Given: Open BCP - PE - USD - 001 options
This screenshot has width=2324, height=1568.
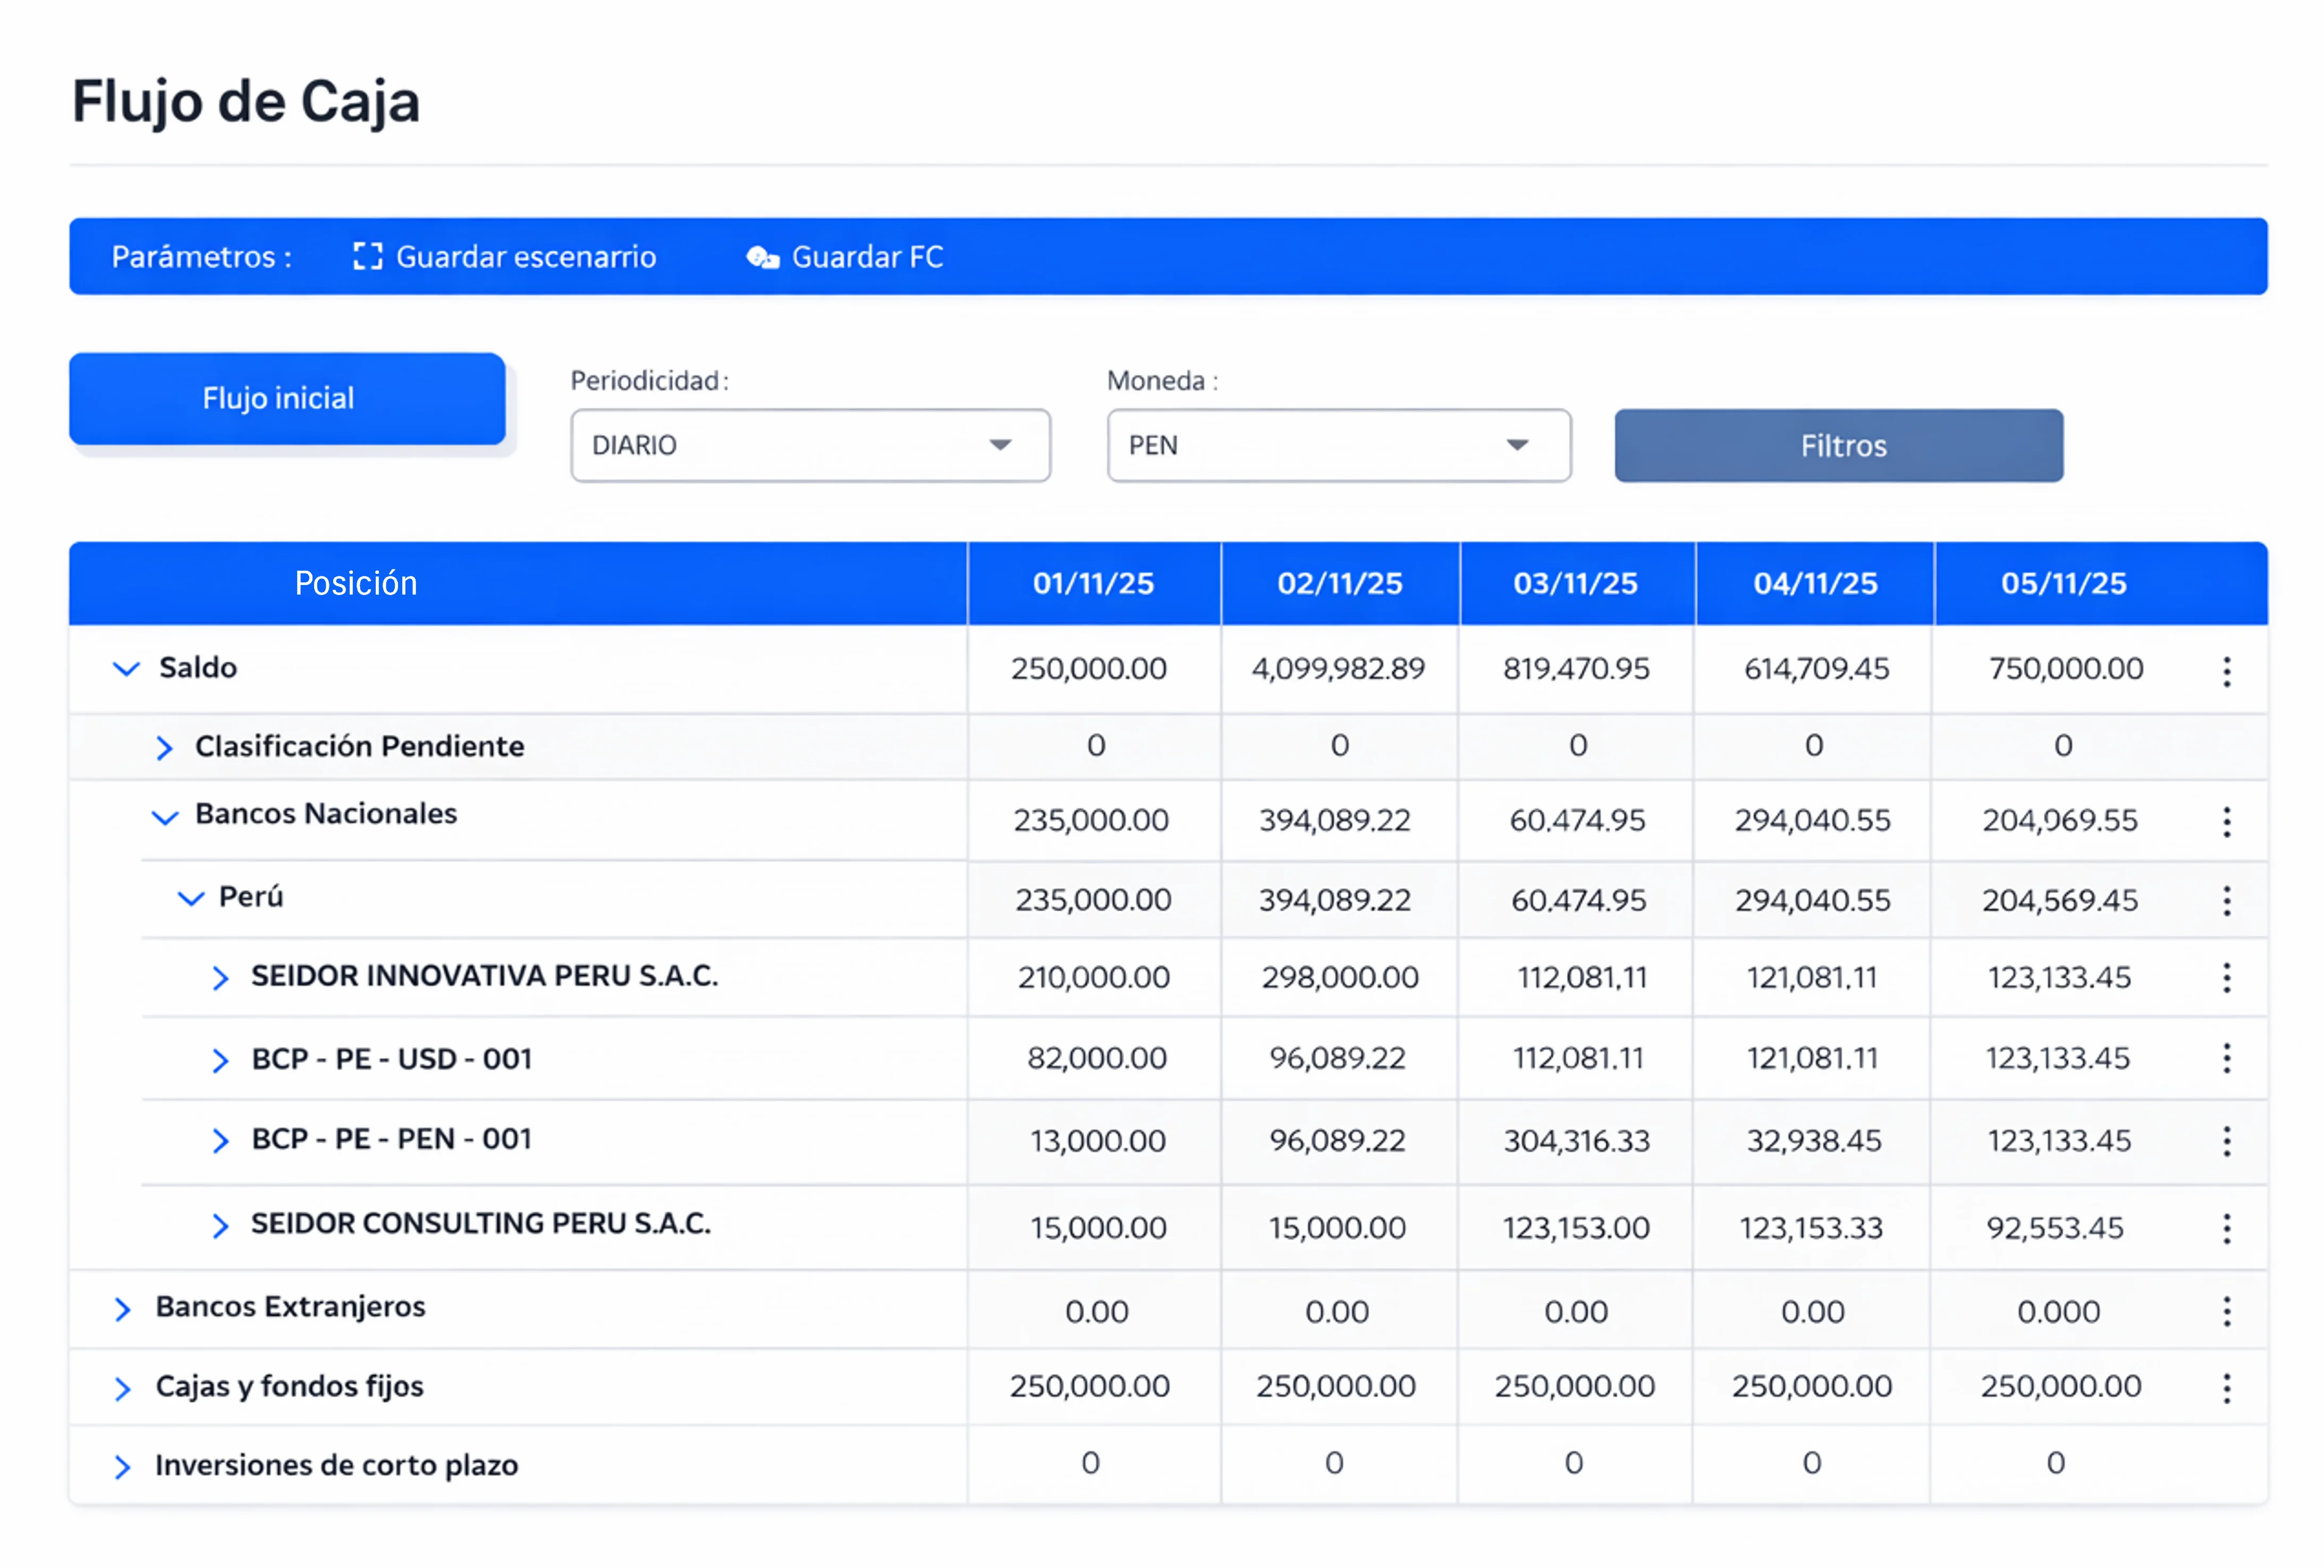Looking at the screenshot, I should point(2226,1058).
